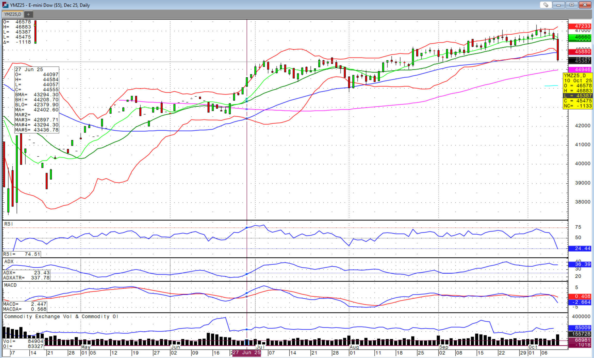The width and height of the screenshot is (594, 358).
Task: Click Commodity Exchange Vol & OI label
Action: (x=61, y=316)
